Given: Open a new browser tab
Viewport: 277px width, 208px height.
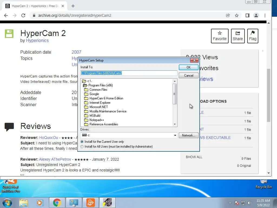Looking at the screenshot, I should point(73,6).
